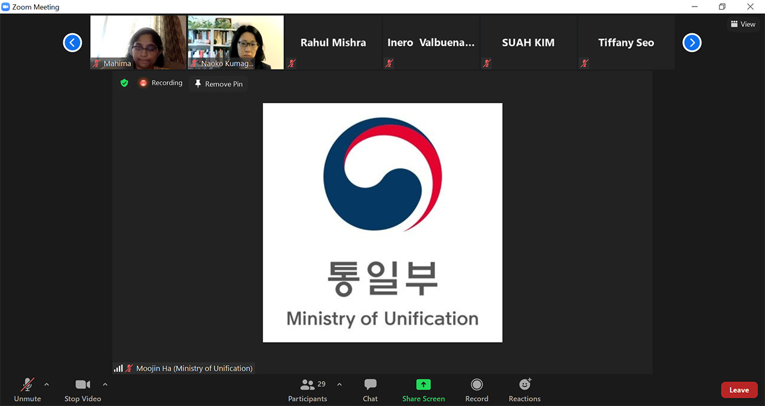
Task: Expand the participants options arrow
Action: (x=339, y=385)
